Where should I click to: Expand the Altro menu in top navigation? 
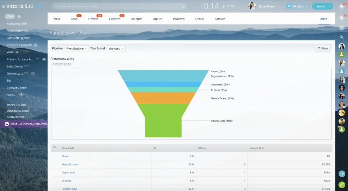pos(325,19)
